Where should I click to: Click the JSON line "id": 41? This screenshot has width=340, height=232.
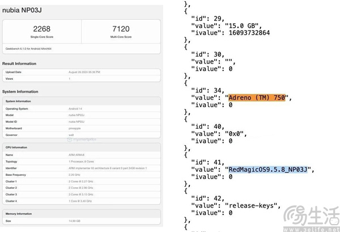(208, 162)
